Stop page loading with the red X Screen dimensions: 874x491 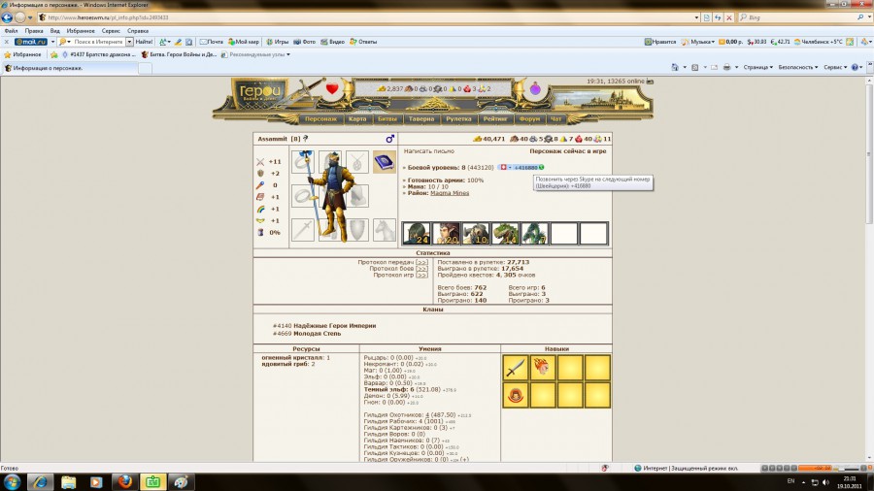(728, 17)
